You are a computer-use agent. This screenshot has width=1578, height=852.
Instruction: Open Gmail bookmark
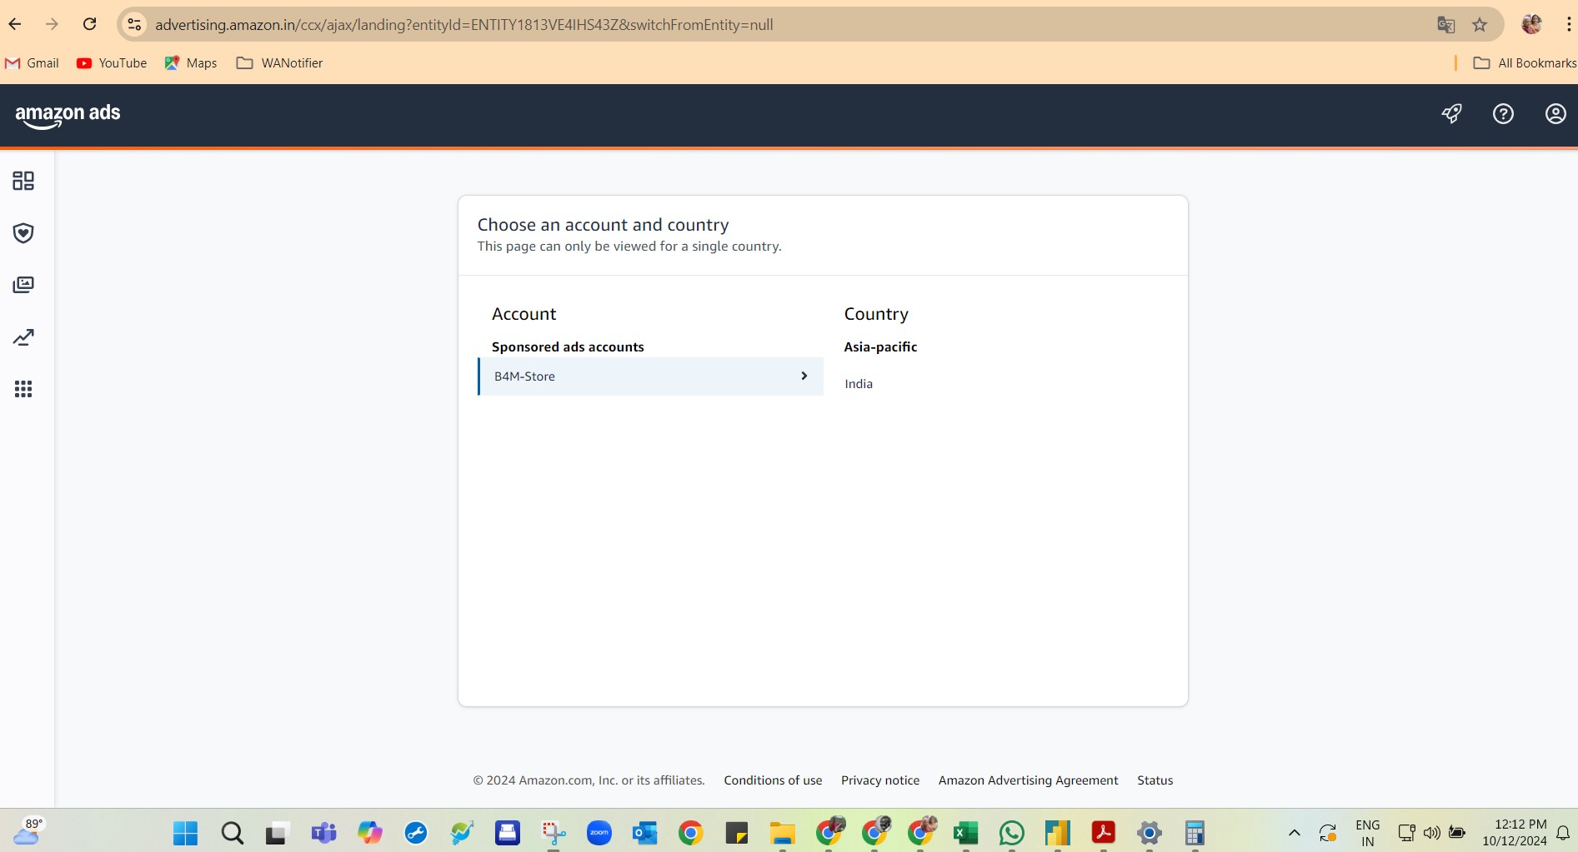point(32,63)
